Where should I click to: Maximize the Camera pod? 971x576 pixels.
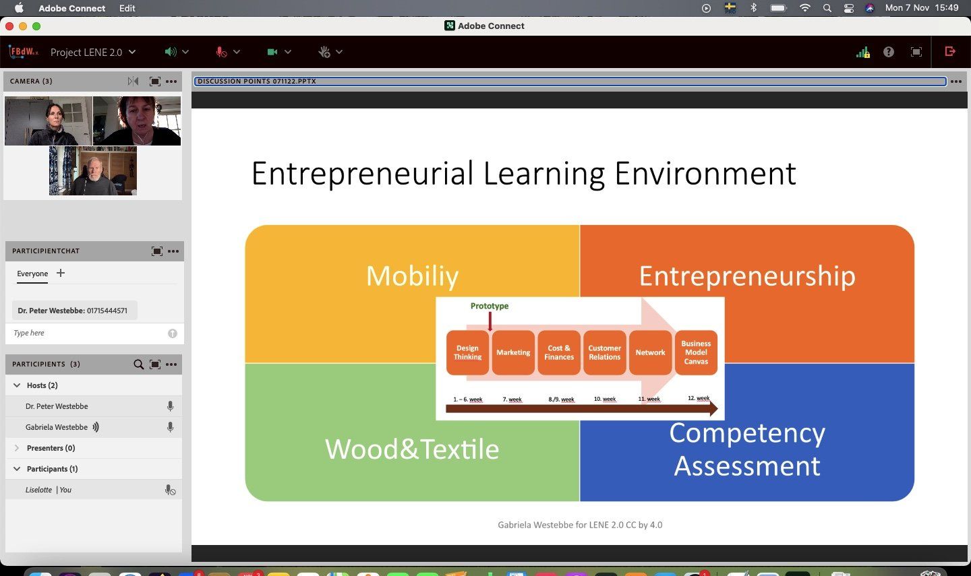pyautogui.click(x=155, y=81)
